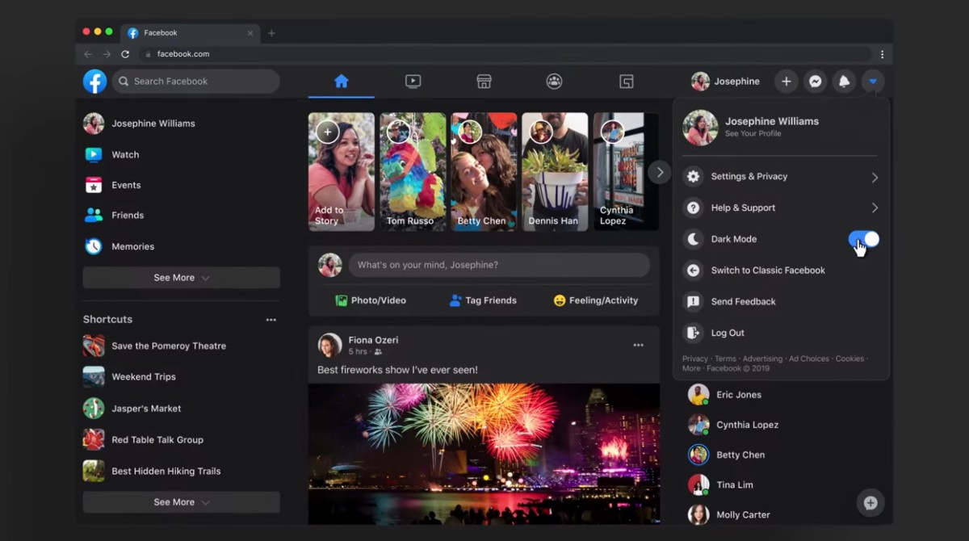Turn off the Dark Mode switch
The width and height of the screenshot is (969, 541).
click(863, 239)
